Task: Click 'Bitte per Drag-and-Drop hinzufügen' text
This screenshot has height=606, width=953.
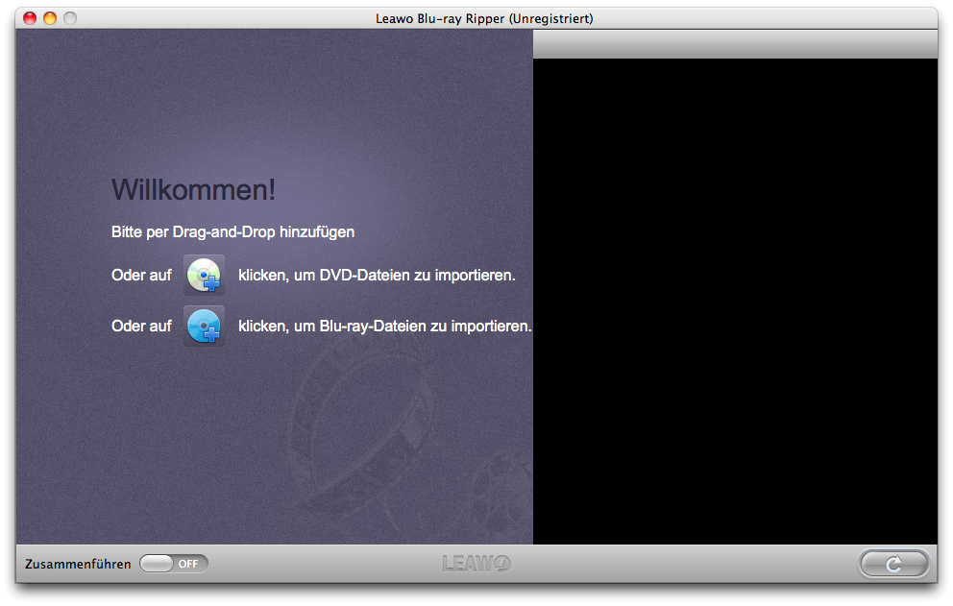Action: [x=232, y=232]
